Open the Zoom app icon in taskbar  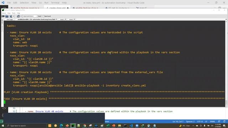pos(137,126)
